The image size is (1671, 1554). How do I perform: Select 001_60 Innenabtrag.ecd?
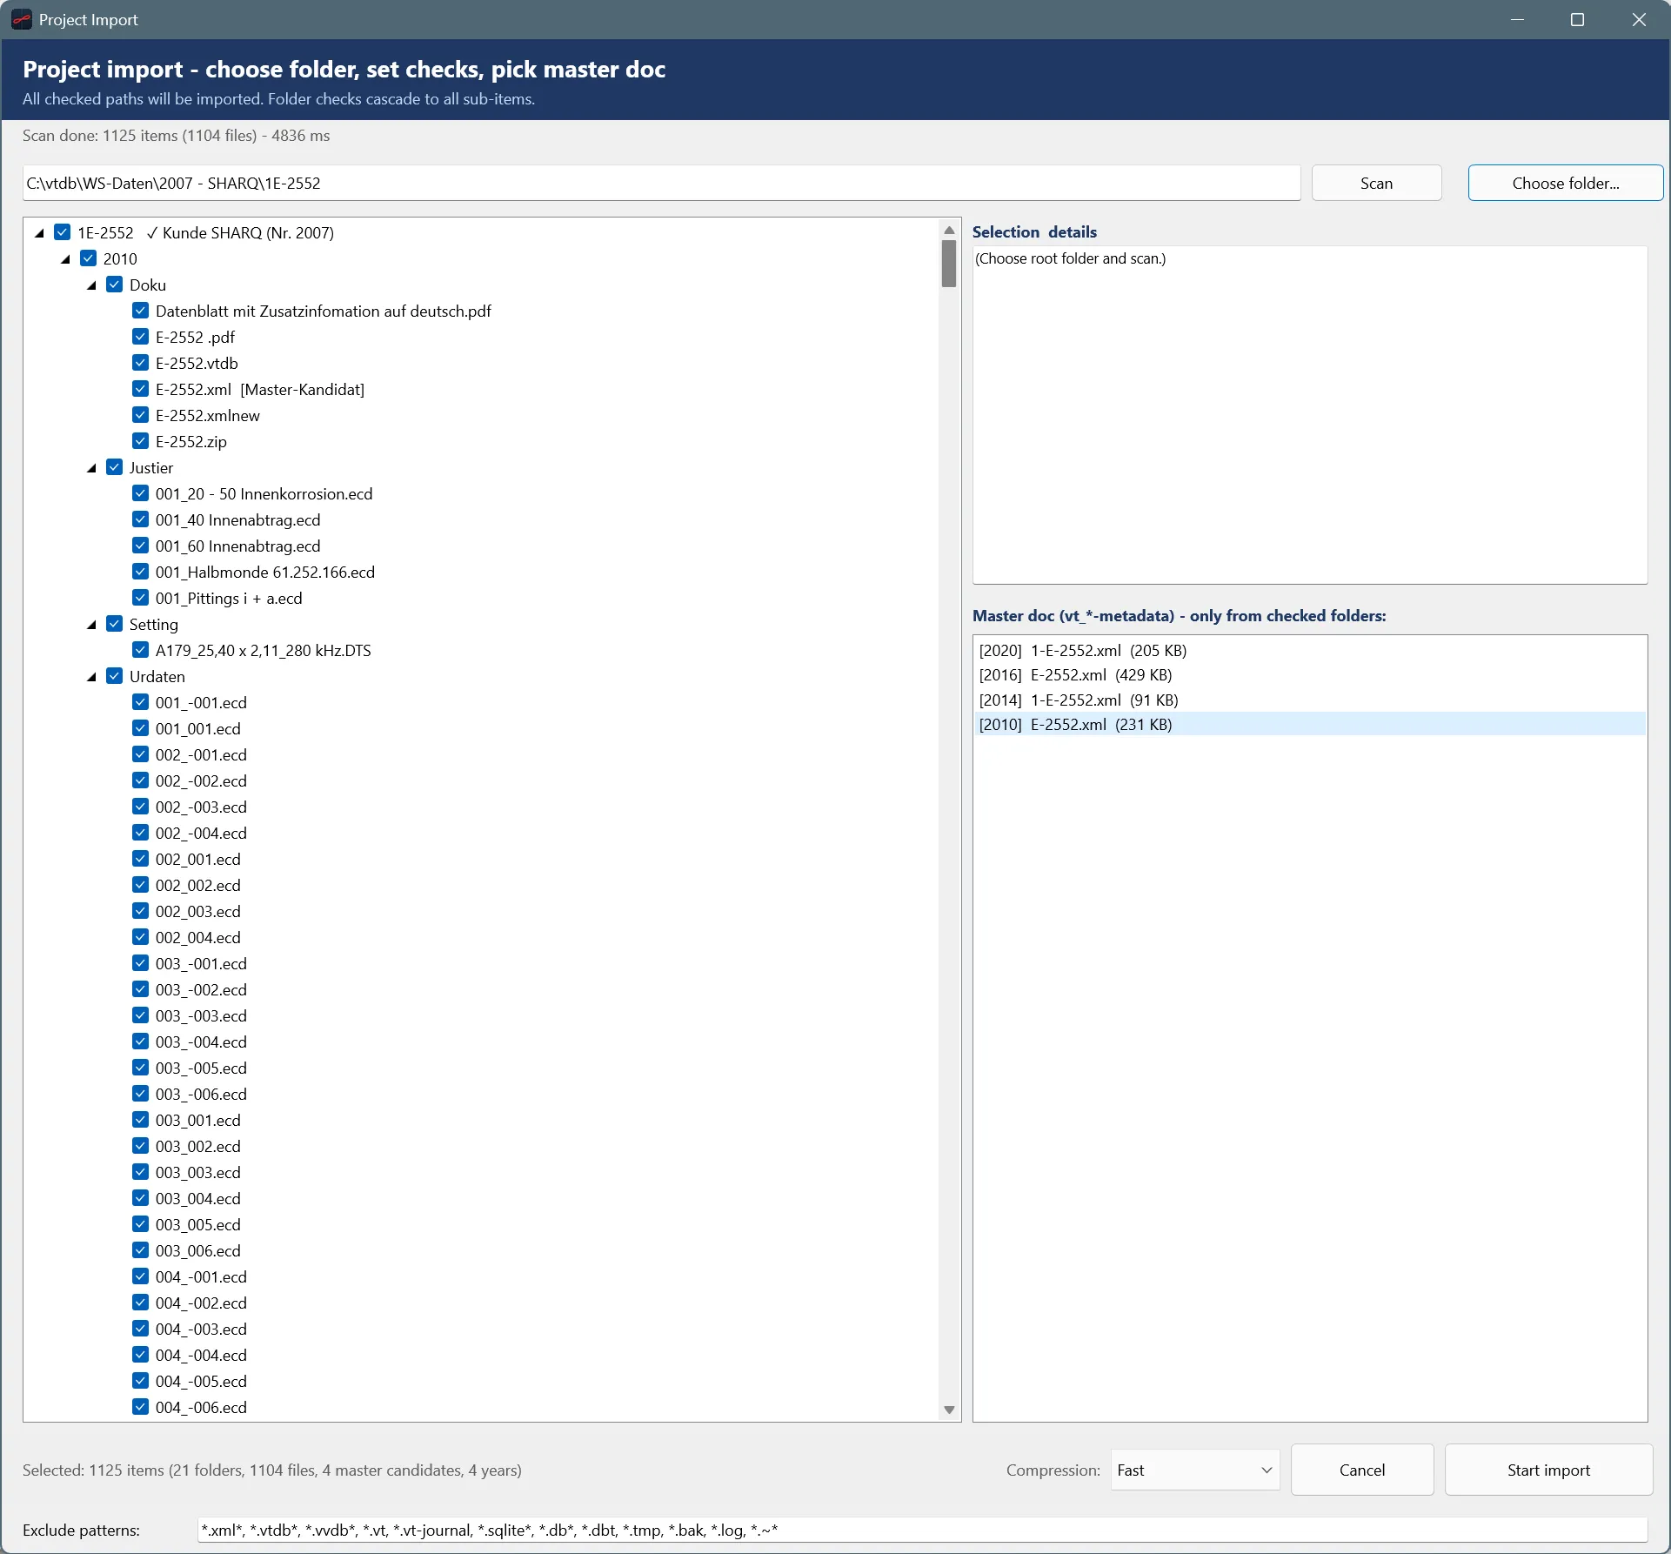[237, 546]
